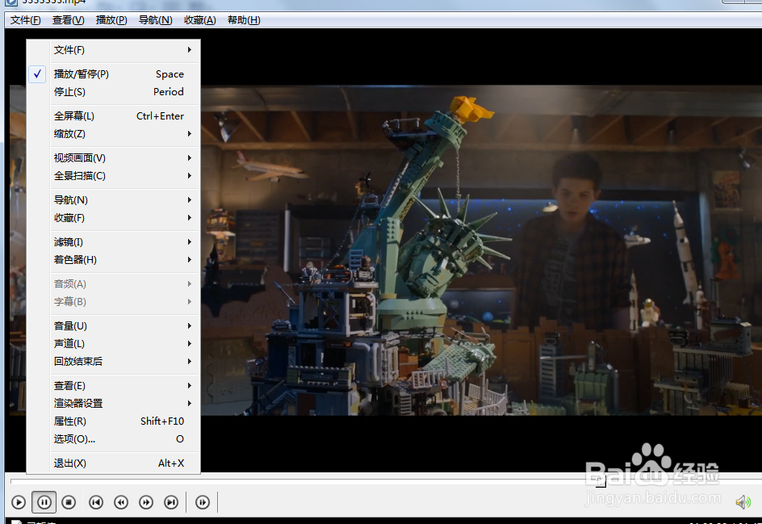Expand the 导航(N) context submenu
762x524 pixels.
point(113,199)
